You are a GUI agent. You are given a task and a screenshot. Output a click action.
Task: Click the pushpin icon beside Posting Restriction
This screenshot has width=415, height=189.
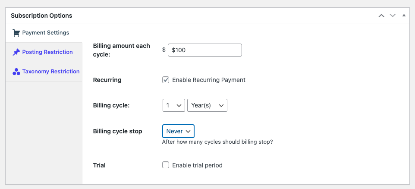(16, 52)
